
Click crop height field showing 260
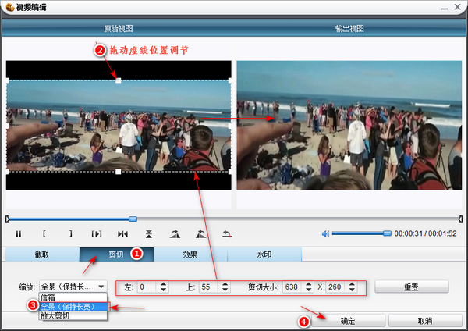click(336, 287)
